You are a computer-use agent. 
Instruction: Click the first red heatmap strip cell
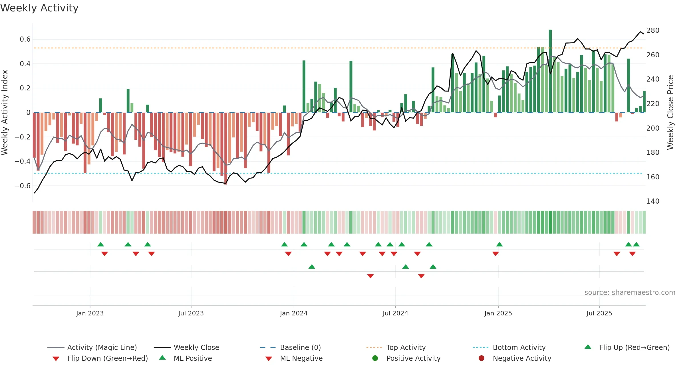[34, 222]
